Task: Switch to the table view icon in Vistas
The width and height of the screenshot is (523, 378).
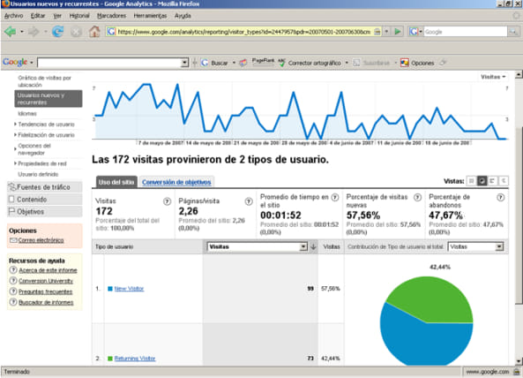Action: tap(471, 181)
